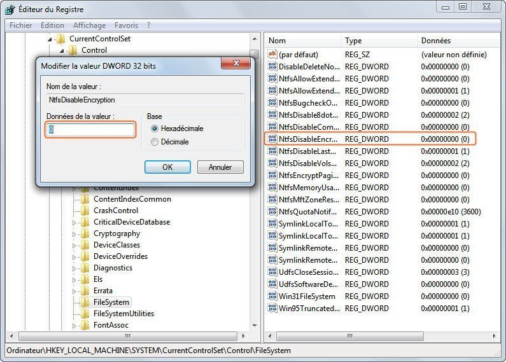
Task: Click the DWORD icon beside NtfsBugcheckO...
Action: pyautogui.click(x=272, y=102)
